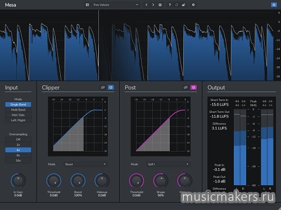Go to the previous preset
This screenshot has width=281, height=210.
pos(146,4)
